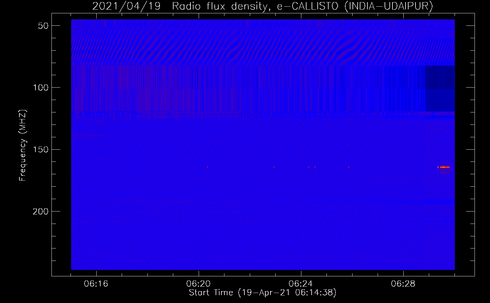Click the 'Start Time (19-Apr-21 06:14:38)' label
Viewport: 490px width, 303px height.
pos(263,293)
